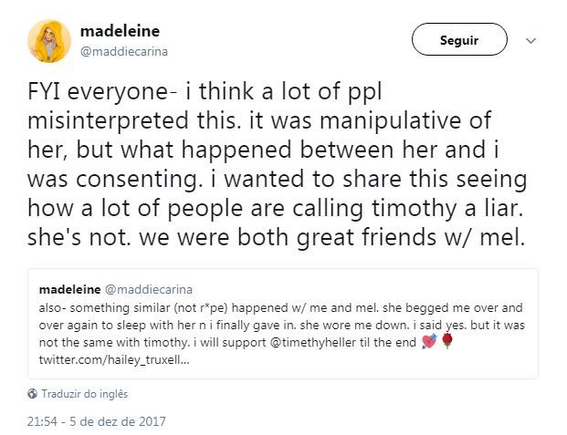567x435 pixels.
Task: Click the red rose emoji
Action: (x=447, y=341)
